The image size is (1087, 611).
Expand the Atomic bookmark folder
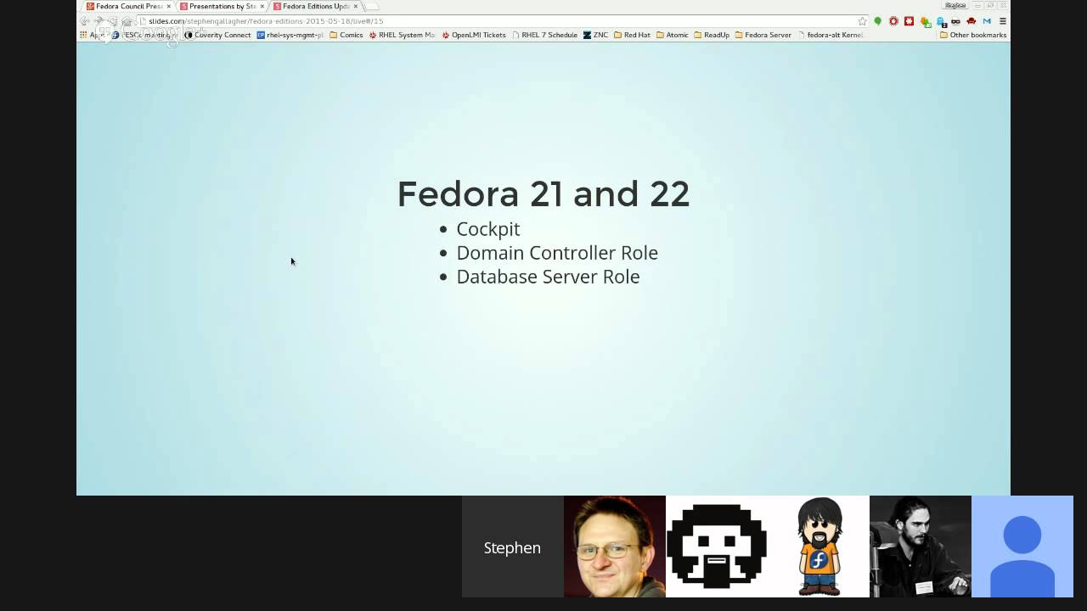point(672,35)
